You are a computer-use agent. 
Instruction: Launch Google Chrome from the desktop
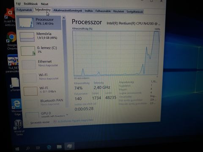pos(12,41)
